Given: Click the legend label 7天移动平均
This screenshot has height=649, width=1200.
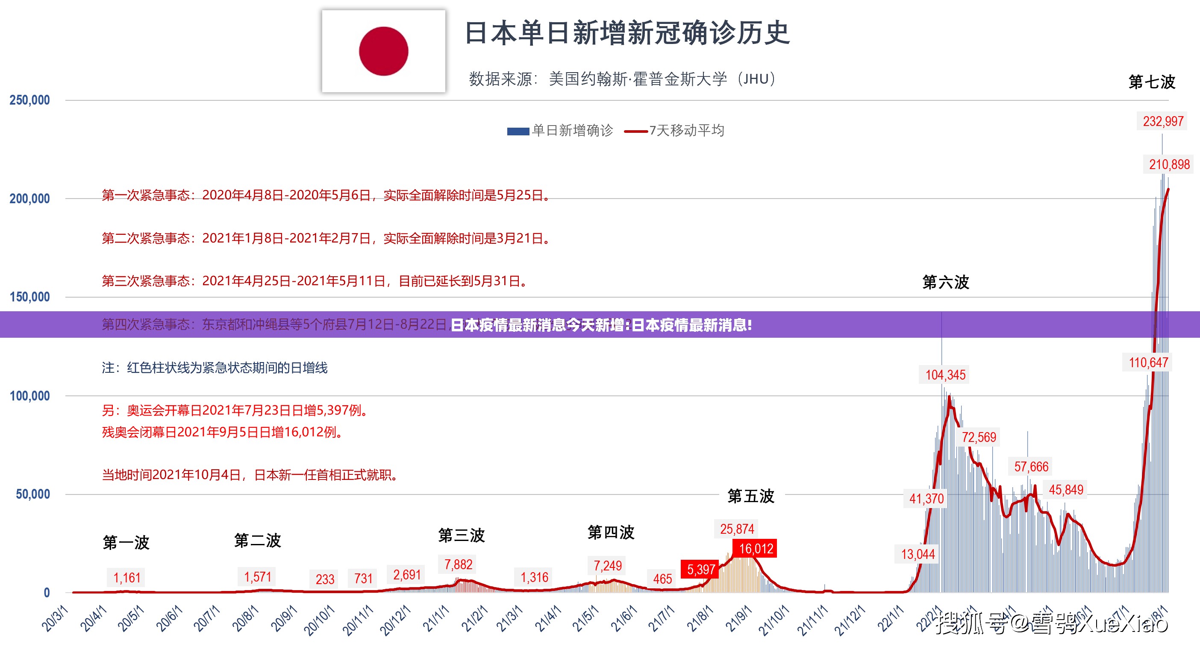Looking at the screenshot, I should (687, 130).
